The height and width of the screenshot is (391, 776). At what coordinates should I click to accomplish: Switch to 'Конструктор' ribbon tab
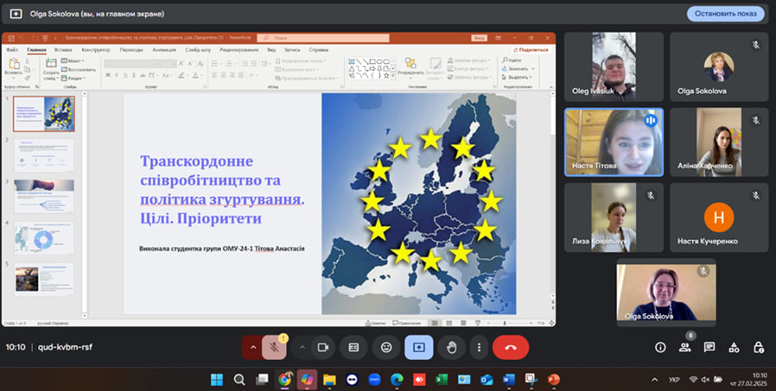tap(96, 50)
